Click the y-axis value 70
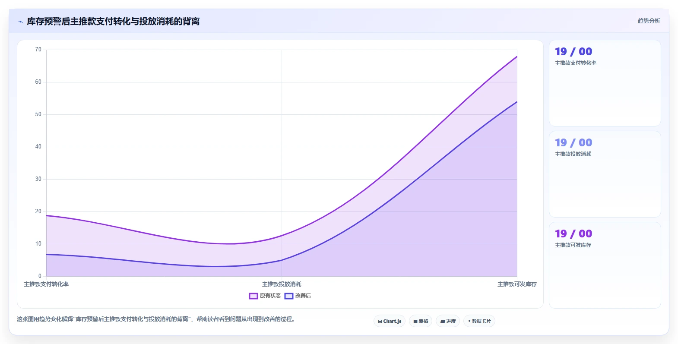Screen dimensions: 678x344 pyautogui.click(x=38, y=50)
